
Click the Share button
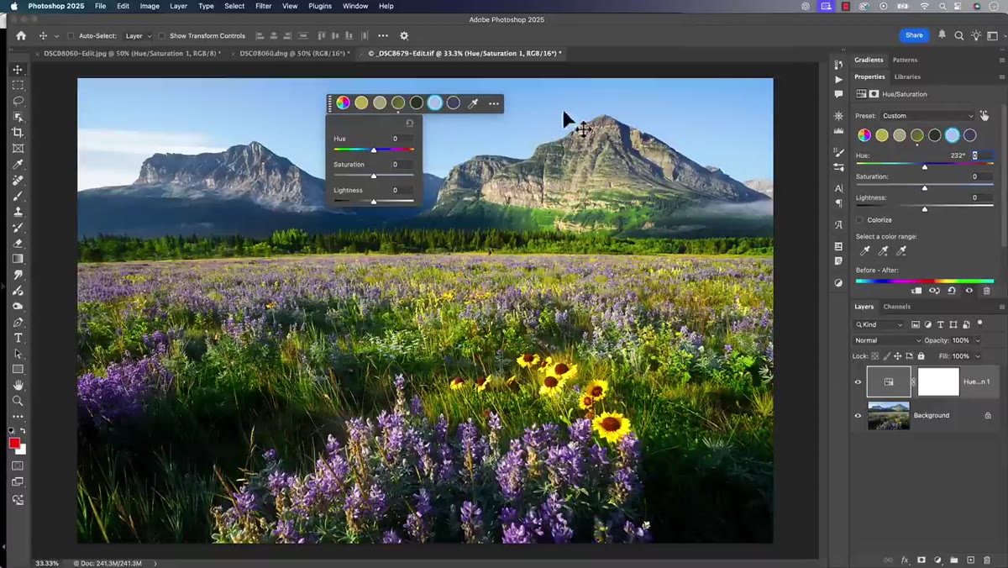(x=914, y=35)
